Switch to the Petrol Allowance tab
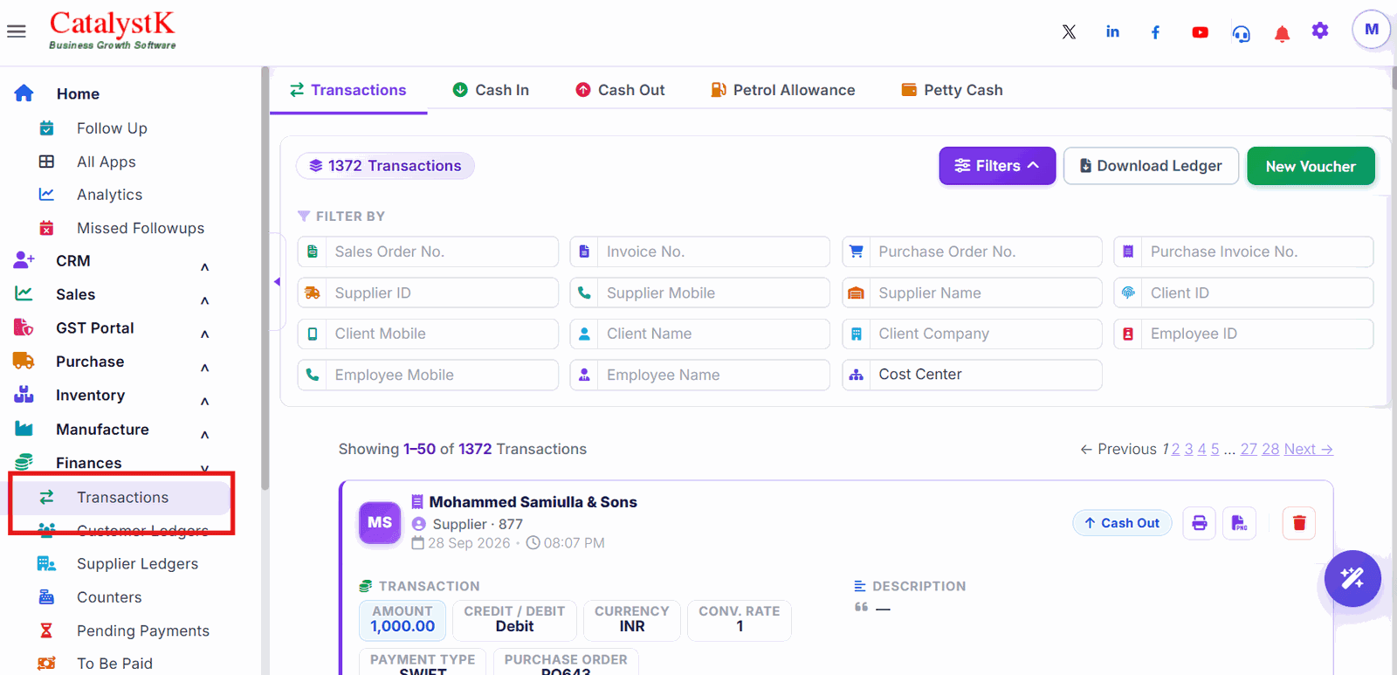The width and height of the screenshot is (1397, 675). click(x=783, y=90)
